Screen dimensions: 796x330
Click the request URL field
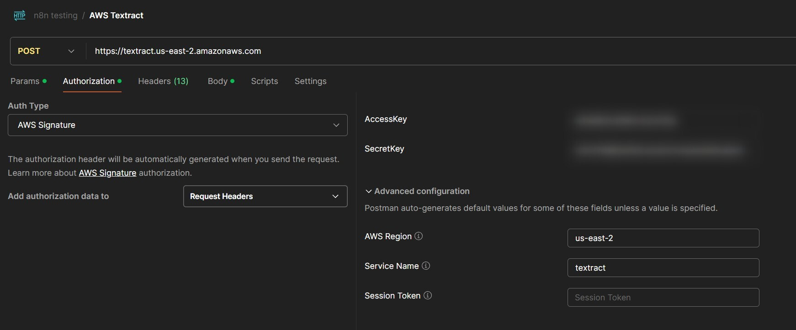(x=441, y=51)
